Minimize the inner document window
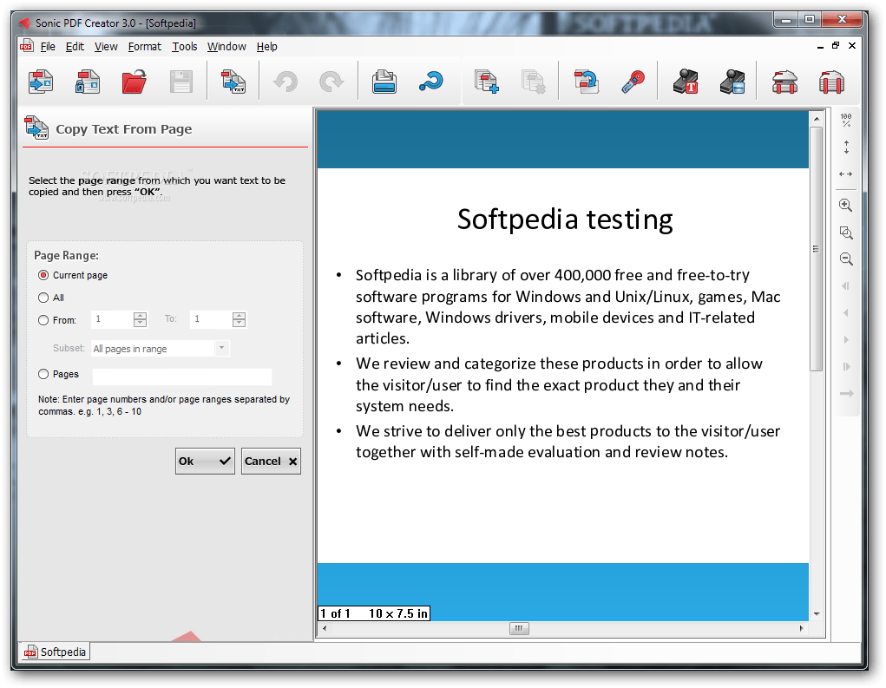 tap(820, 47)
